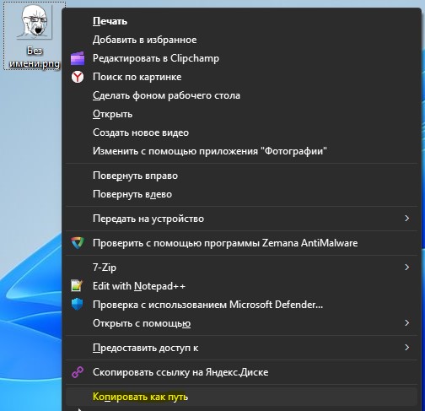The width and height of the screenshot is (425, 411).
Task: Expand the Предоставить доступ к submenu arrow
Action: (x=406, y=348)
